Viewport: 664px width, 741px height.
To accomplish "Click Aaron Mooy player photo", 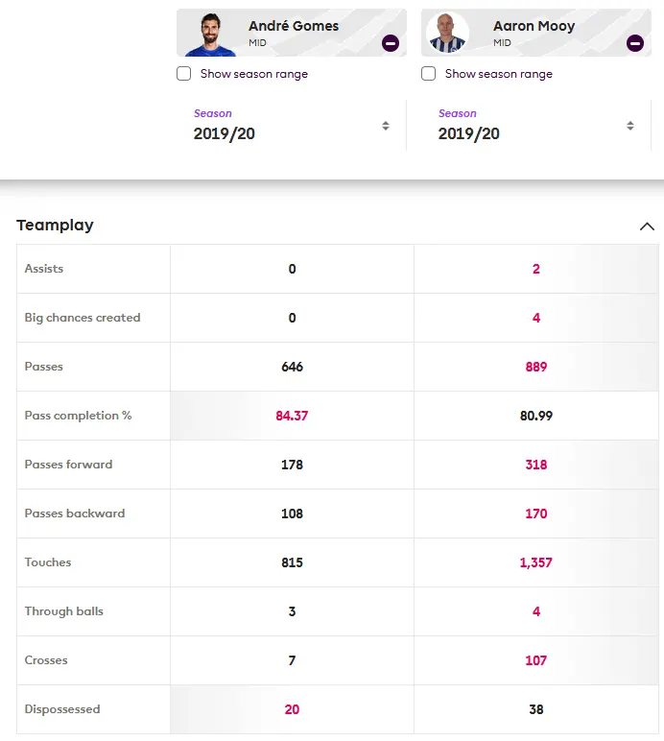I will (x=447, y=35).
